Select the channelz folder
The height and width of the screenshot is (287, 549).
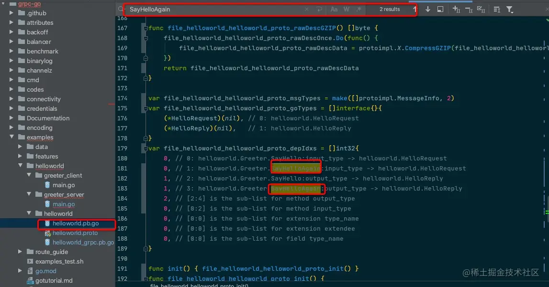point(39,70)
